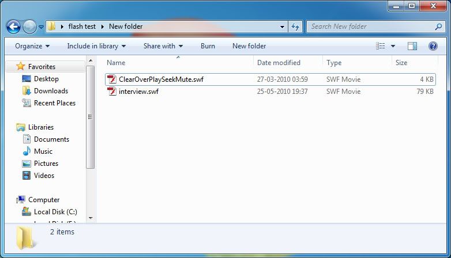Select the file name 'interview.swf'
The image size is (451, 258).
[138, 92]
